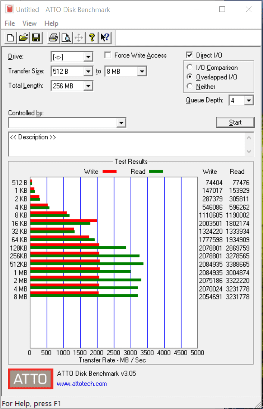Click the read value 3322220

(x=238, y=281)
